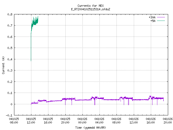Screen dimensions: 173x130
Task: Pick the purple +30A legend line sample
Action: pos(161,17)
